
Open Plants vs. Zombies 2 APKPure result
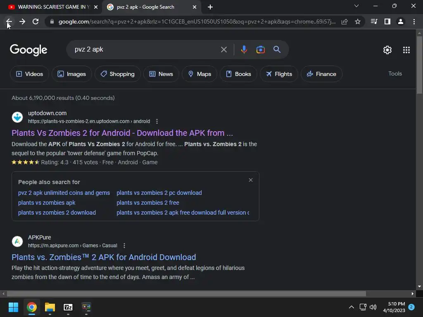point(104,257)
